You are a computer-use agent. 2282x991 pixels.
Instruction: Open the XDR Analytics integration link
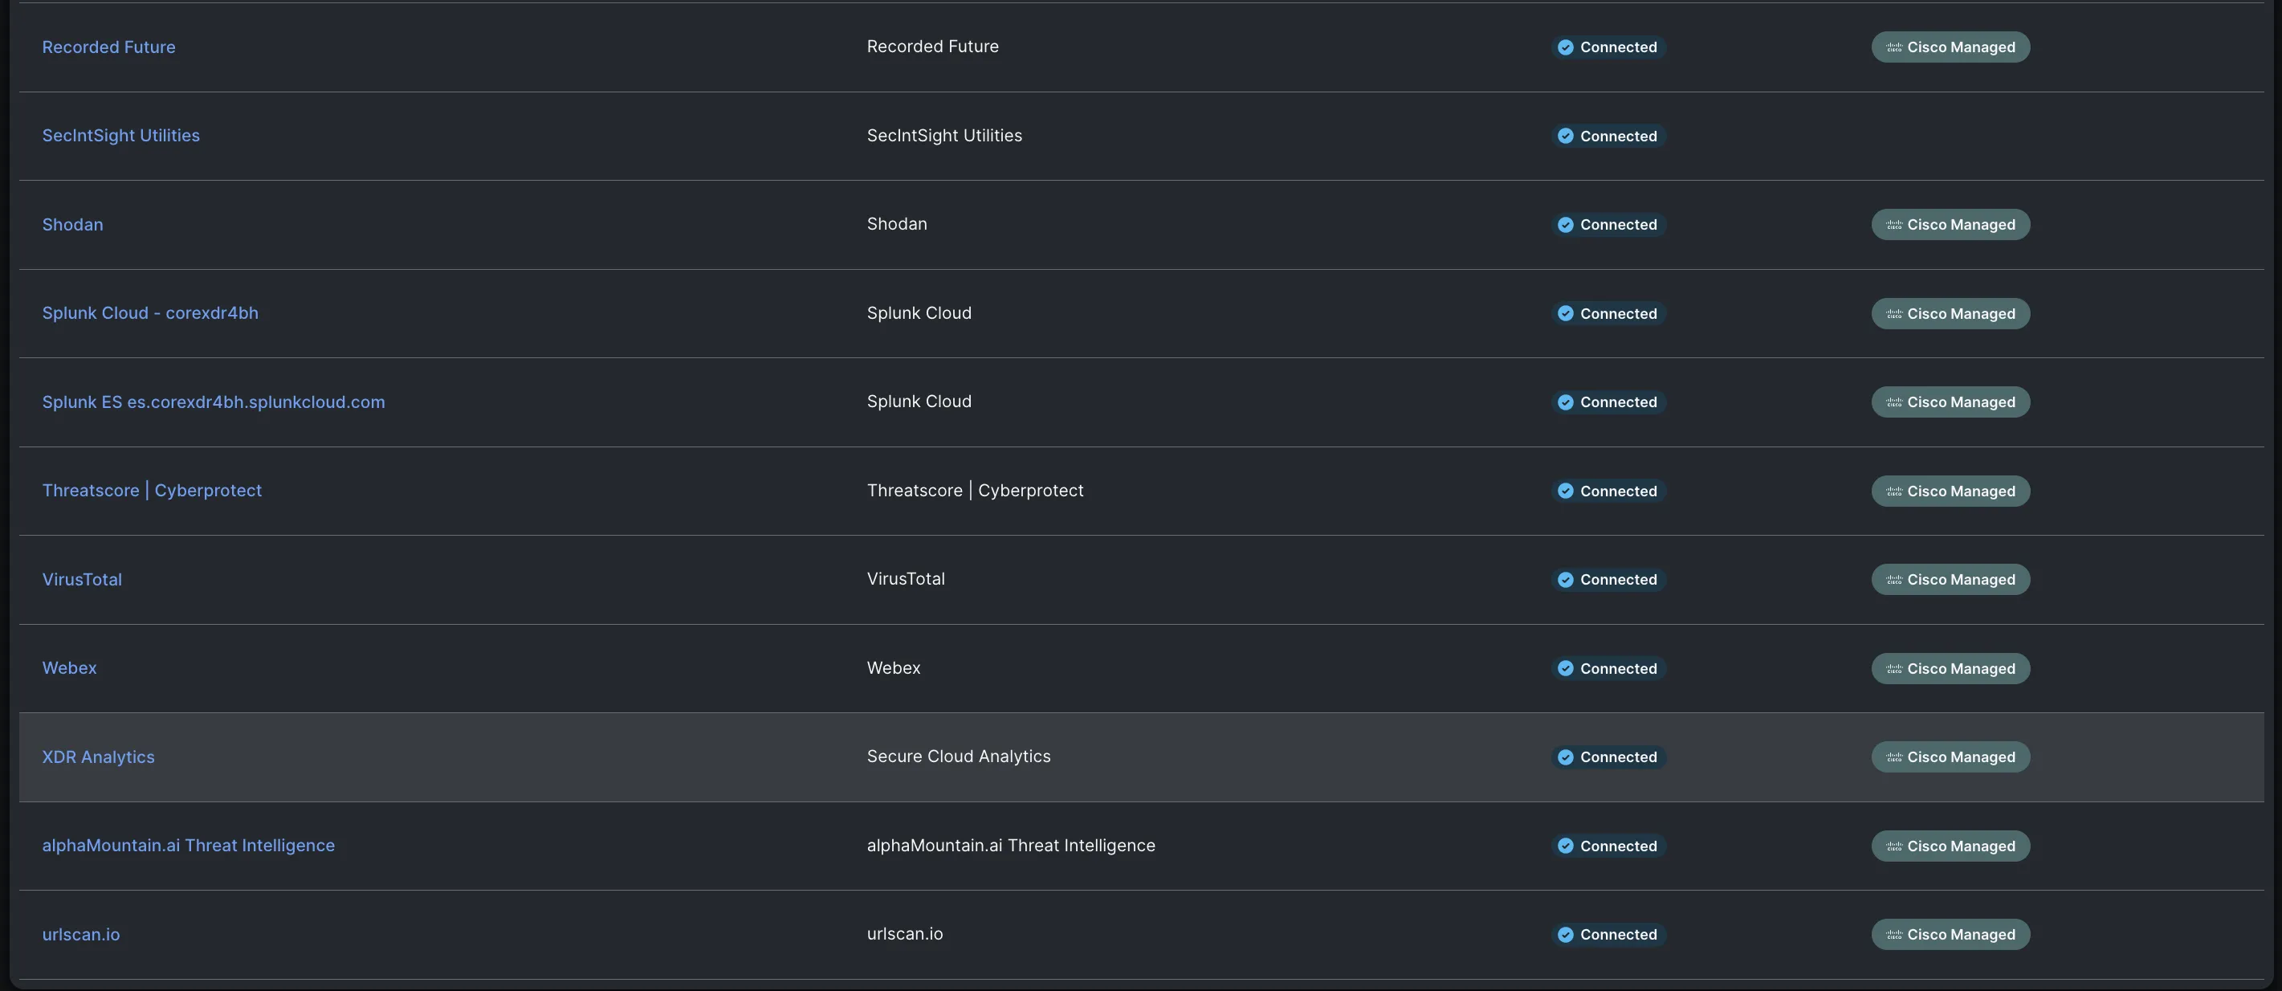pyautogui.click(x=98, y=757)
